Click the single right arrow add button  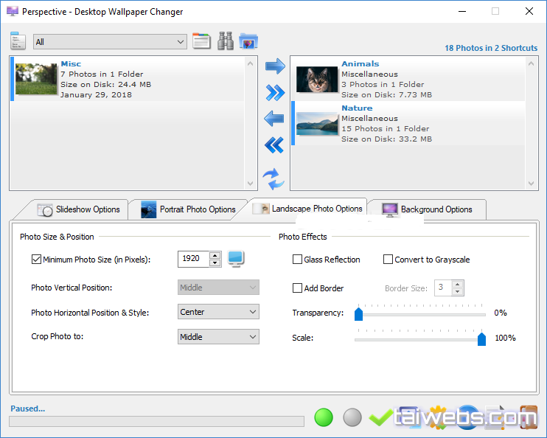click(275, 67)
